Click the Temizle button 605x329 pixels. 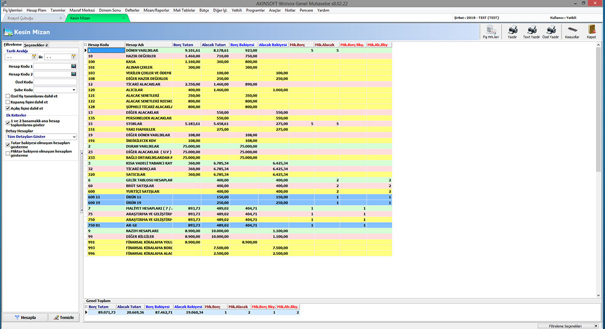click(x=64, y=317)
